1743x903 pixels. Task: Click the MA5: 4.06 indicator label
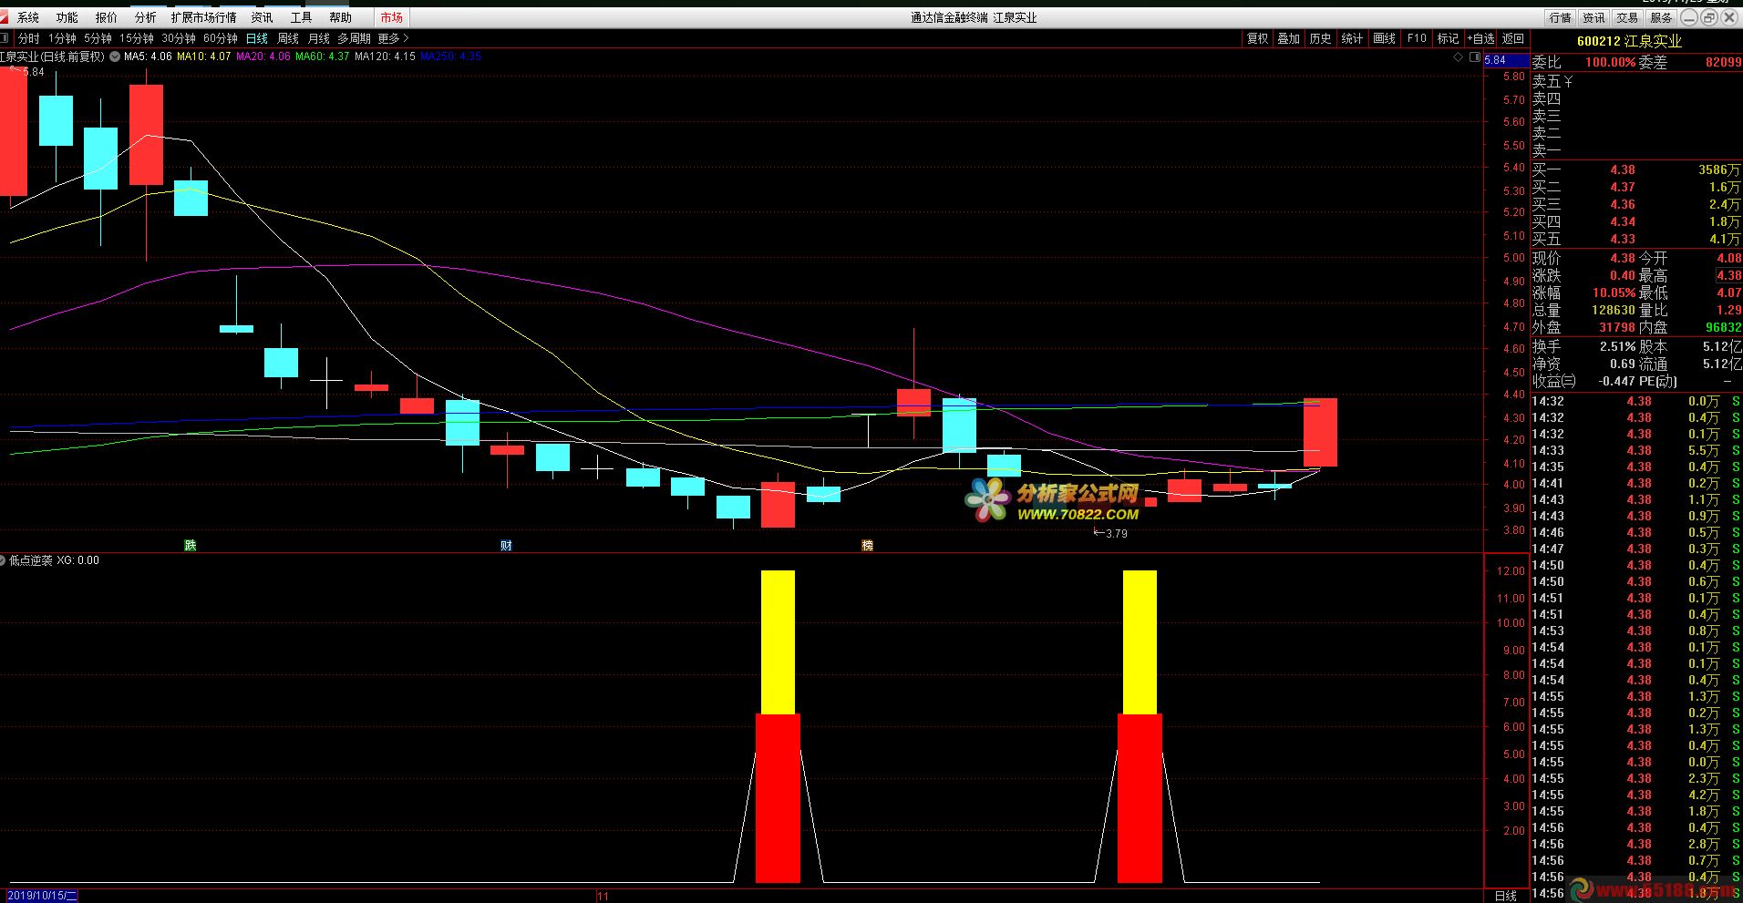coord(148,56)
